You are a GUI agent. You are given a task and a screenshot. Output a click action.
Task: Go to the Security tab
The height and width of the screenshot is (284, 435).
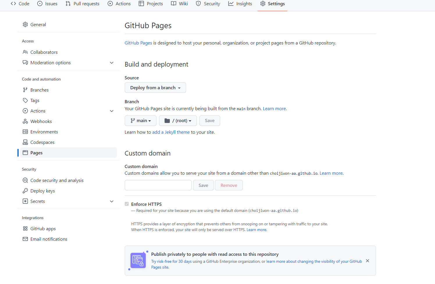tap(208, 4)
